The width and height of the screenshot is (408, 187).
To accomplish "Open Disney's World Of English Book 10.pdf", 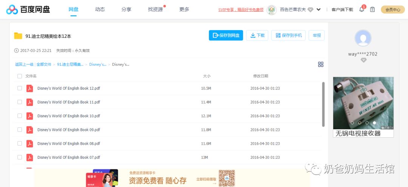I will pyautogui.click(x=69, y=116).
